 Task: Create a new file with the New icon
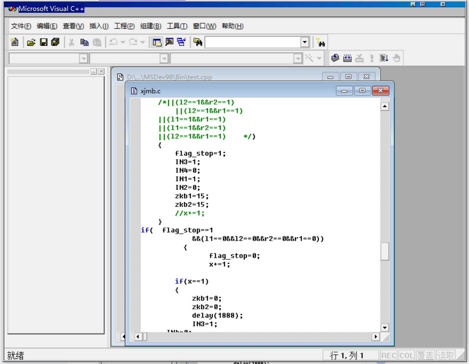(15, 42)
